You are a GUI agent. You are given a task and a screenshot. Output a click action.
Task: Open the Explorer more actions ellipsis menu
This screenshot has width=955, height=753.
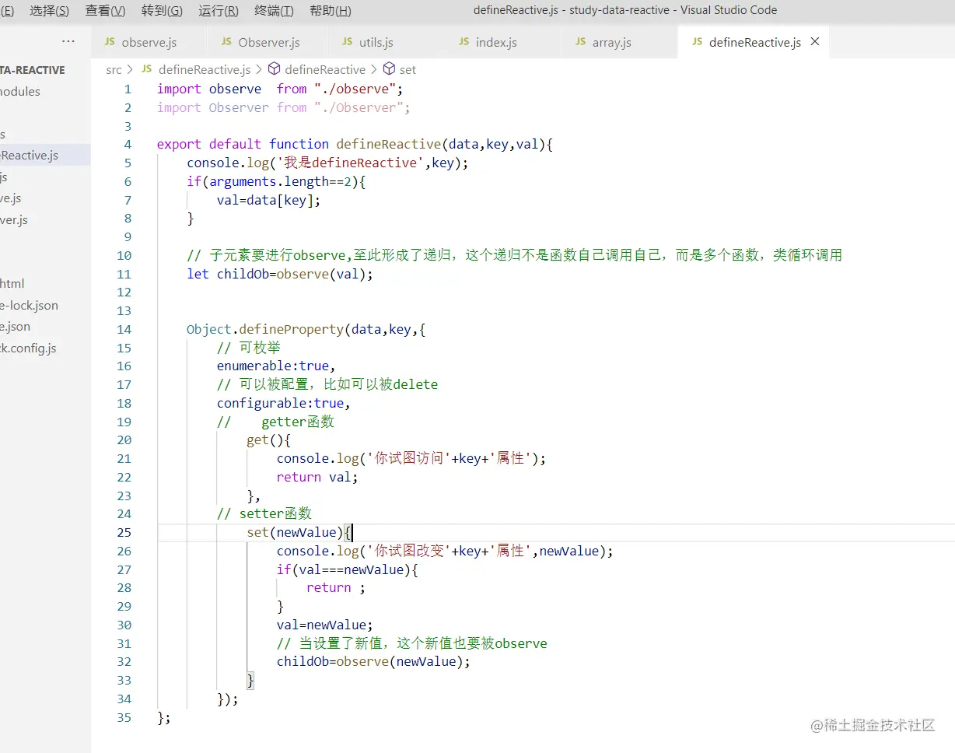68,42
